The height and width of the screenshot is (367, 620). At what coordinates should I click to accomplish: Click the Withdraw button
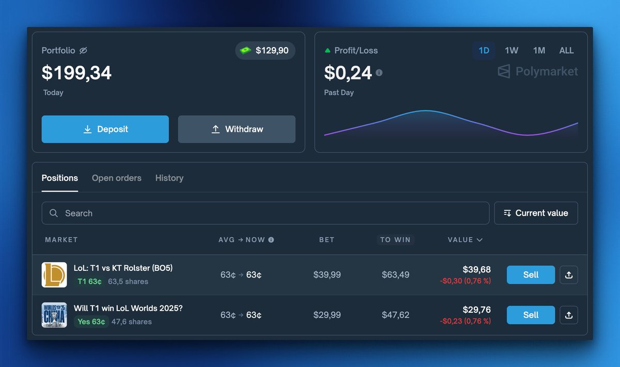(237, 129)
